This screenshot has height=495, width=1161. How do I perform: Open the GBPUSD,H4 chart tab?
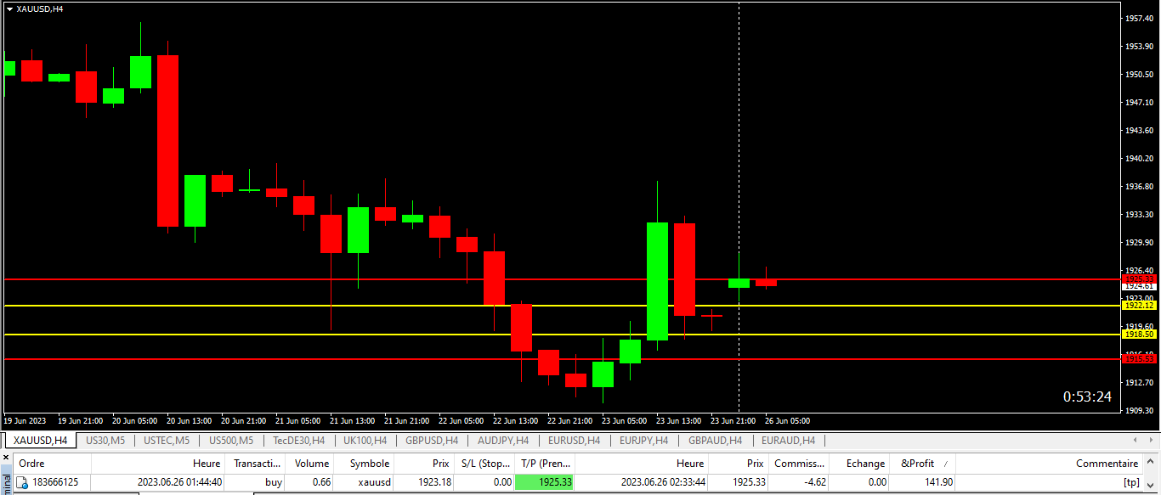[x=432, y=441]
